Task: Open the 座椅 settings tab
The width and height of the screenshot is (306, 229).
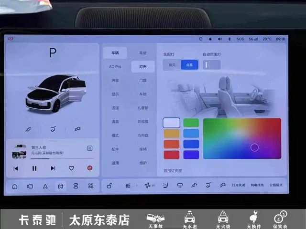Action: point(143,149)
